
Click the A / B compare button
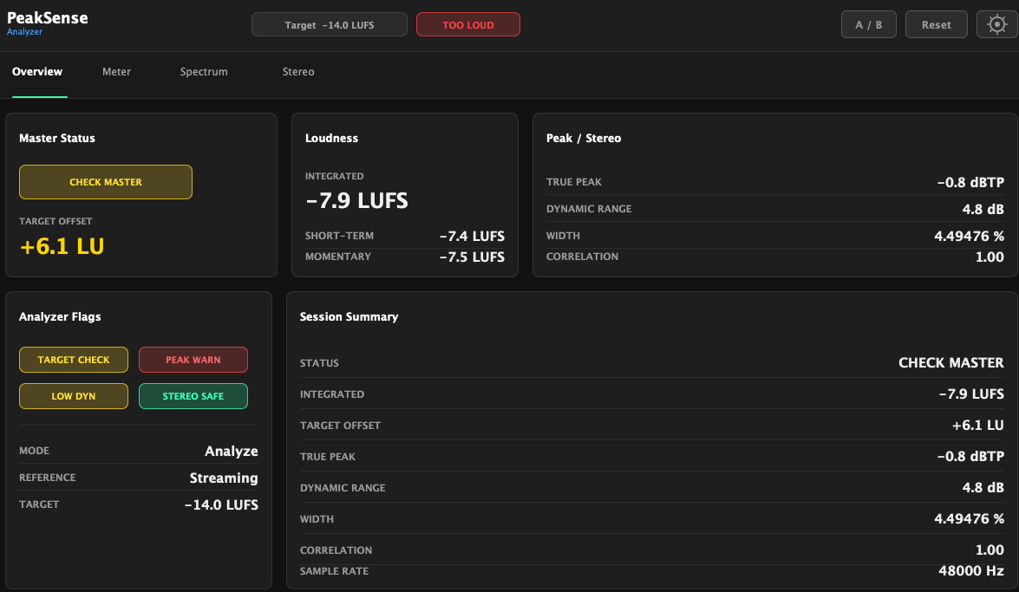click(868, 24)
